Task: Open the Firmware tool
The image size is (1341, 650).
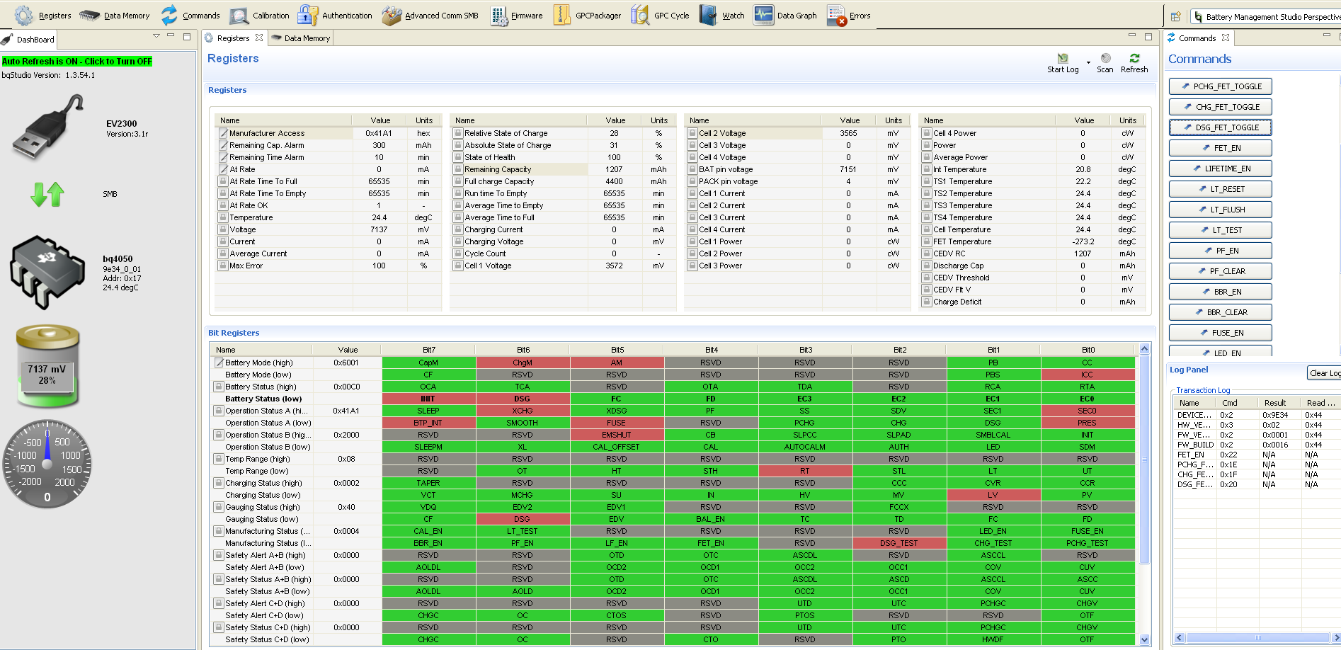Action: point(515,15)
